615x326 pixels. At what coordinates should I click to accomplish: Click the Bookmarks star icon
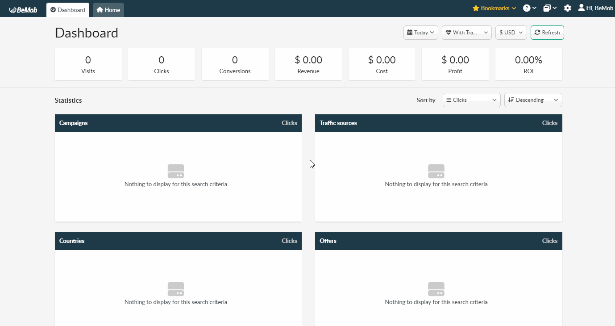[476, 8]
